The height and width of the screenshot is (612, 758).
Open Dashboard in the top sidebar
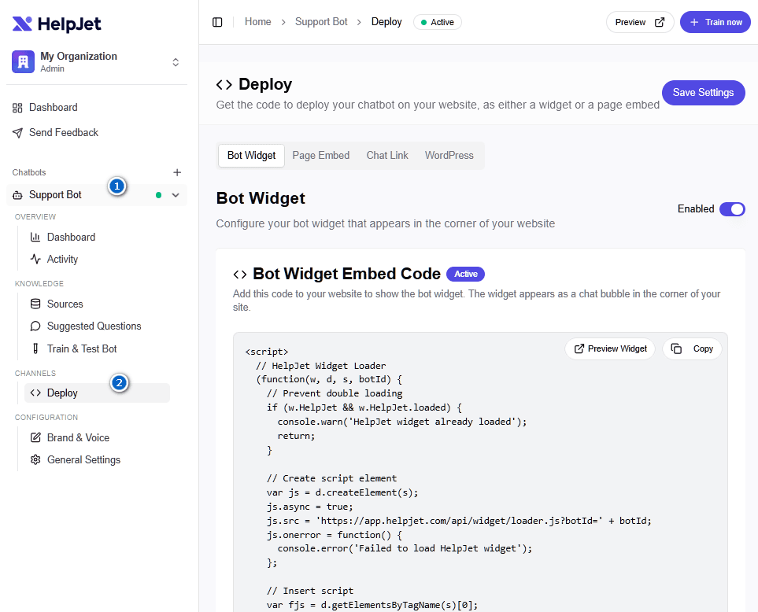54,107
